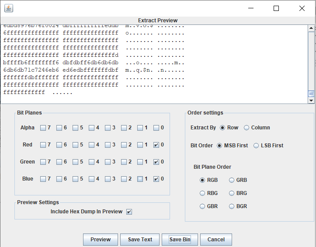Click hex line starting with 6fffffffffffffff

coord(94,33)
